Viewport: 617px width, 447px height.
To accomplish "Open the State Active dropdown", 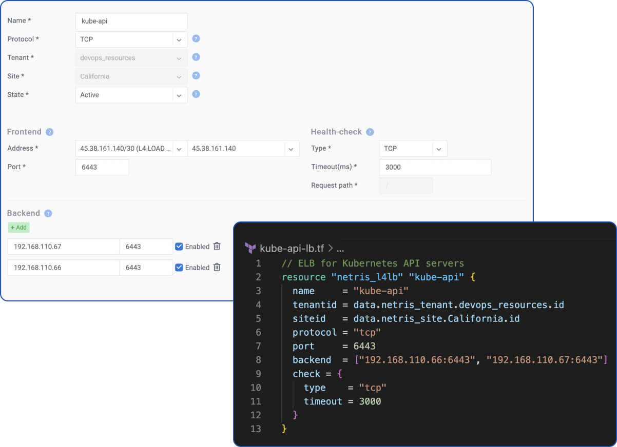I will coord(131,95).
